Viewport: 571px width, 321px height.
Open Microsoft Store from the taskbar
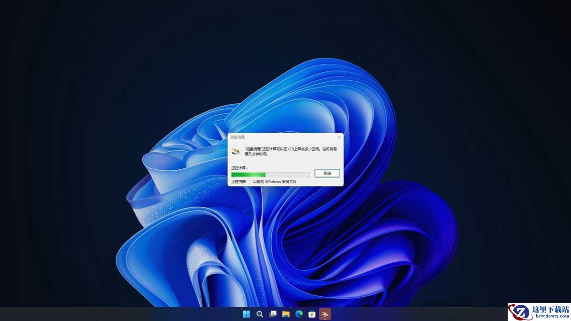pyautogui.click(x=312, y=314)
